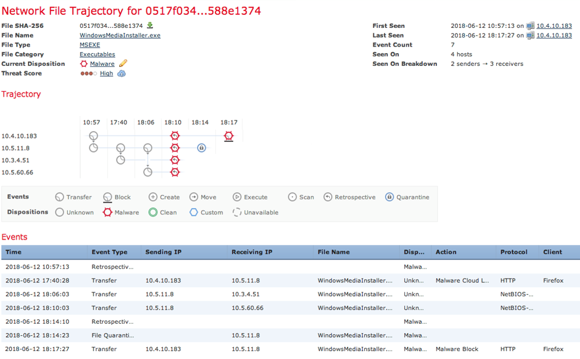Click the Malware disposition link
580x359 pixels.
coord(102,64)
